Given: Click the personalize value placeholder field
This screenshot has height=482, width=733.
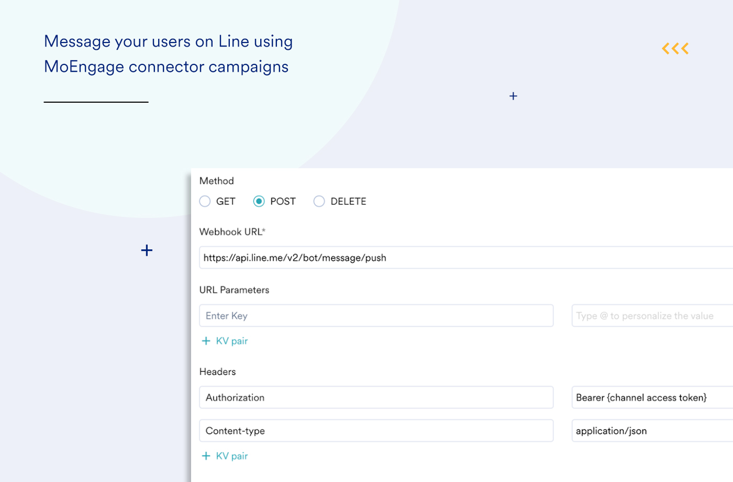Looking at the screenshot, I should (x=652, y=315).
